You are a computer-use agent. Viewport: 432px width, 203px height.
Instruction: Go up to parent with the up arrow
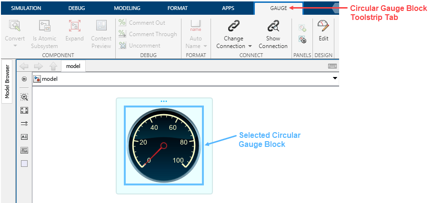(53, 66)
